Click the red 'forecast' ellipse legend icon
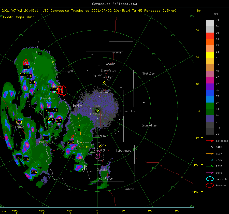Viewport: 229px width, 214px height. [x=210, y=185]
